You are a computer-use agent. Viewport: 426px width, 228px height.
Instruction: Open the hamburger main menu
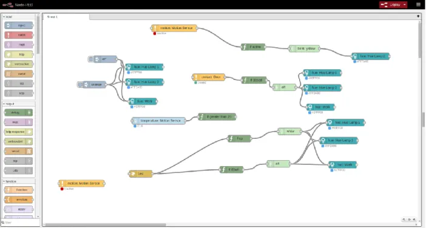coord(418,5)
